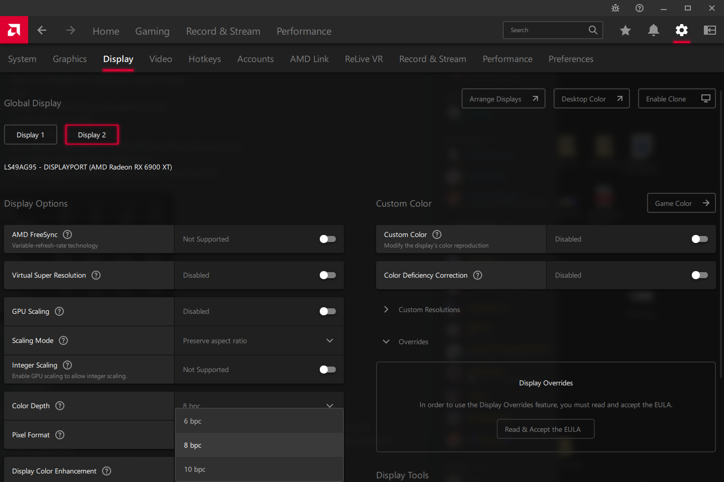Switch to Hotkeys settings tab
The height and width of the screenshot is (482, 724).
(x=205, y=59)
